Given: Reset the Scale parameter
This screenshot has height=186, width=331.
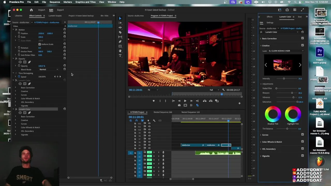Looking at the screenshot, I should (x=65, y=37).
